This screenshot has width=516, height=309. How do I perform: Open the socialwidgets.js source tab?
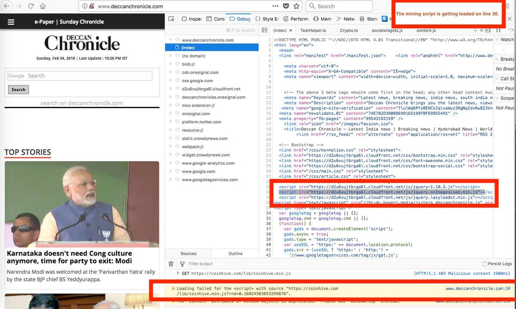coord(387,31)
